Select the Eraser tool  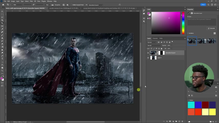tap(2, 44)
